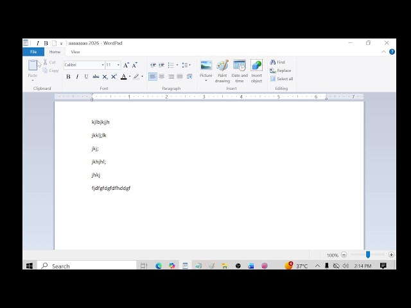The width and height of the screenshot is (411, 308).
Task: Customize the Quick Access Toolbar dropdown
Action: tap(61, 44)
